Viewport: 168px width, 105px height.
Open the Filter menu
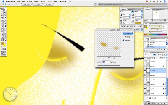click(50, 1)
